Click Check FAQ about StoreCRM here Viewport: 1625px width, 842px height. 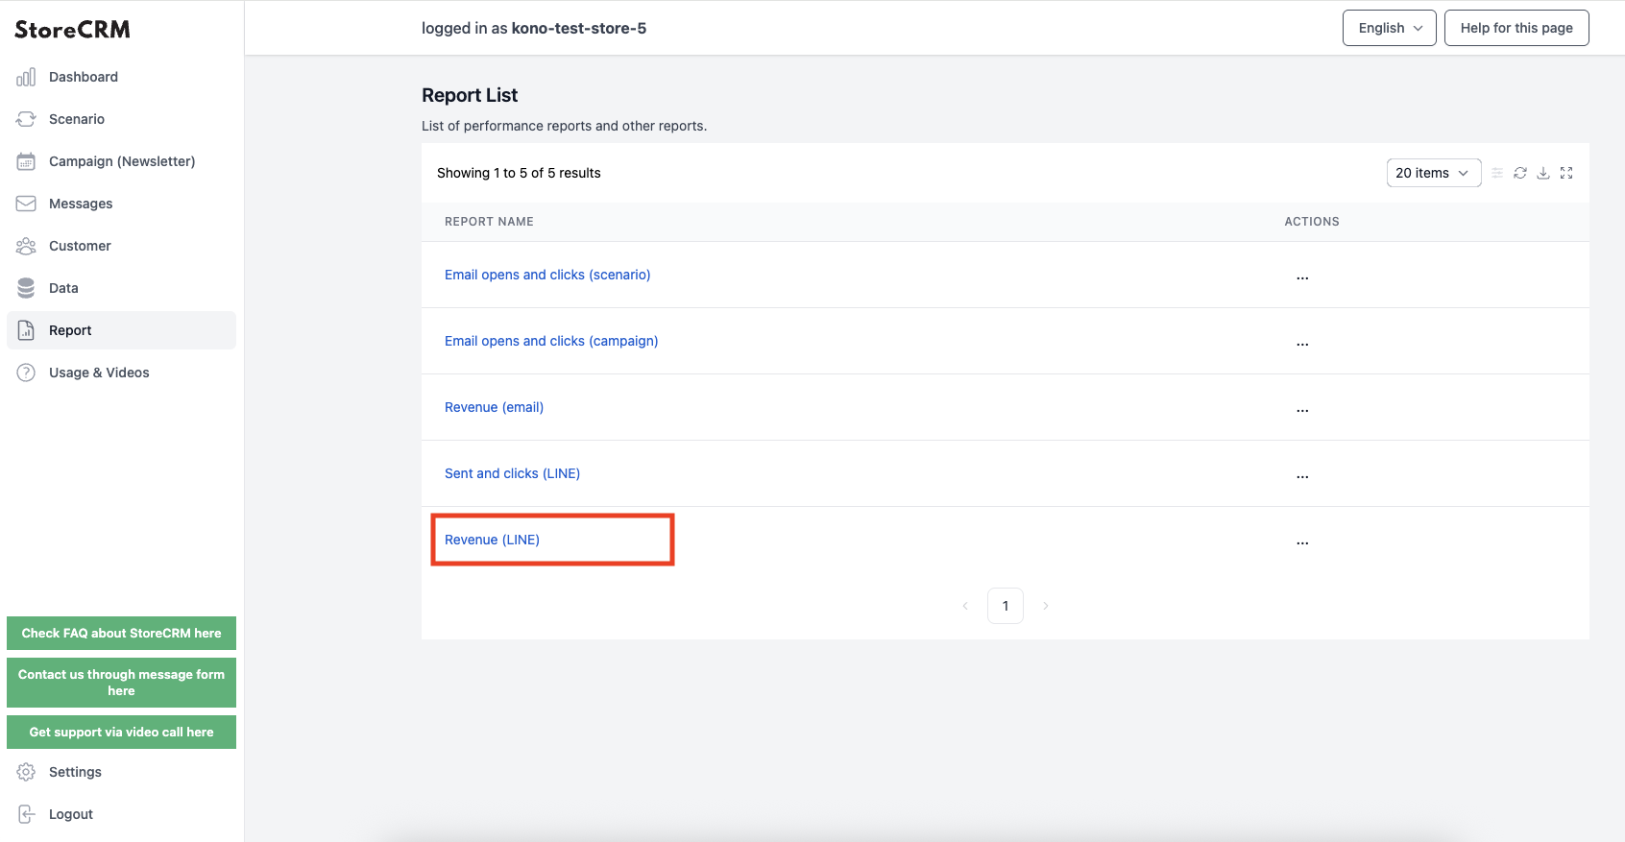pyautogui.click(x=121, y=634)
